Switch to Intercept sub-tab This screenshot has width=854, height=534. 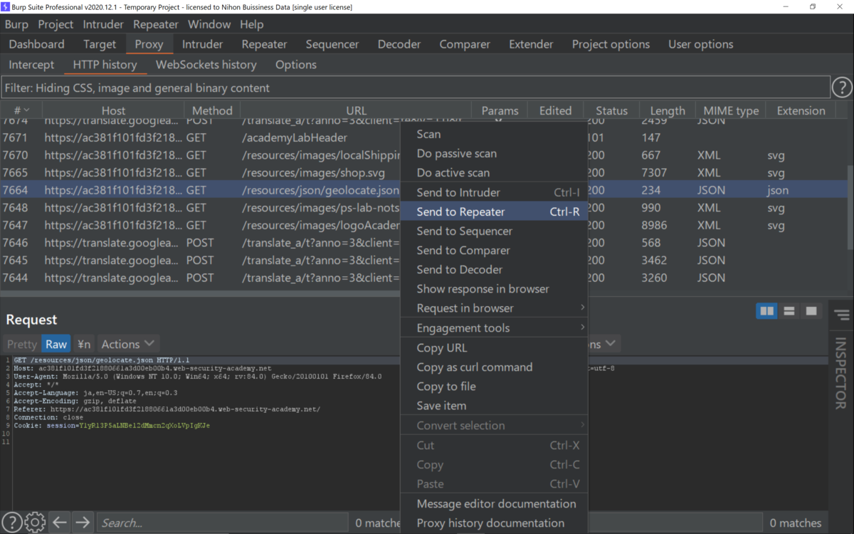[x=31, y=64]
